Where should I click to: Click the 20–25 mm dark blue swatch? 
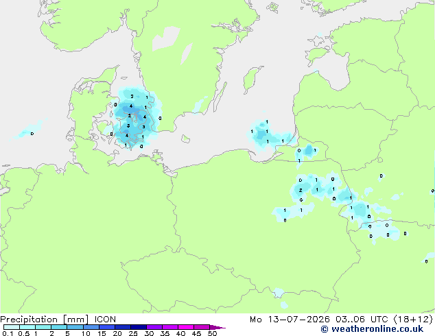(x=123, y=327)
